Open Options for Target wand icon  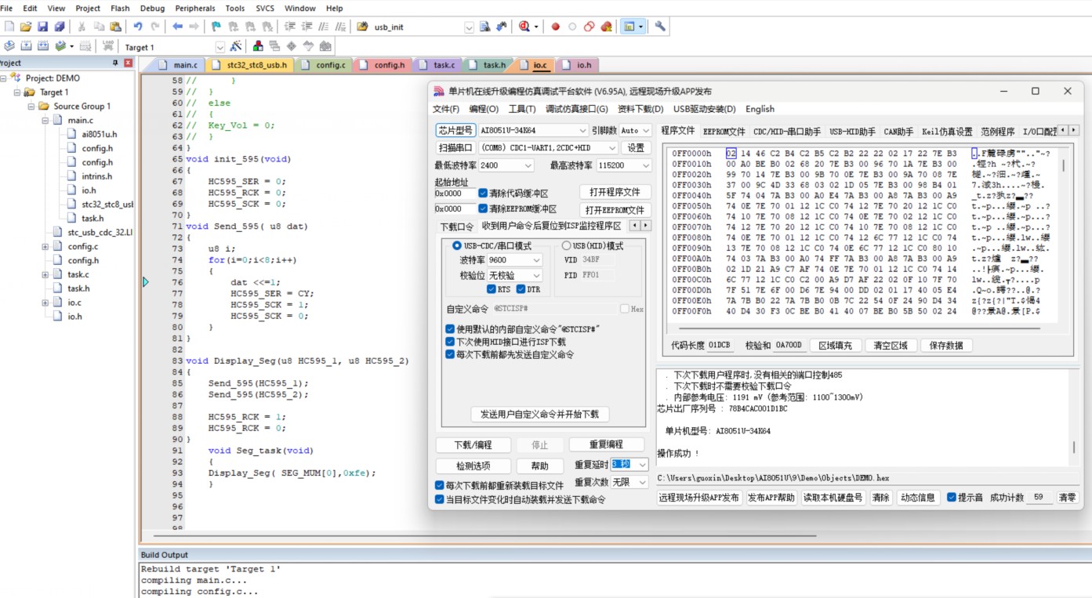pyautogui.click(x=235, y=46)
